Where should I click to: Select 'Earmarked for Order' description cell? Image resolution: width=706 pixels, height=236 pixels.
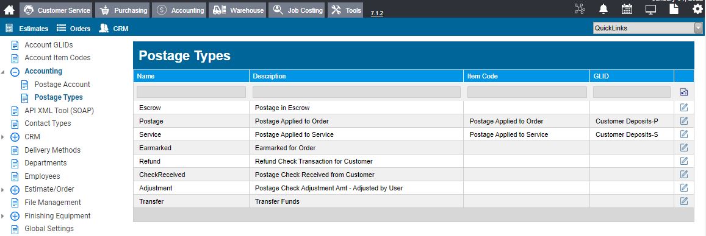[x=356, y=148]
